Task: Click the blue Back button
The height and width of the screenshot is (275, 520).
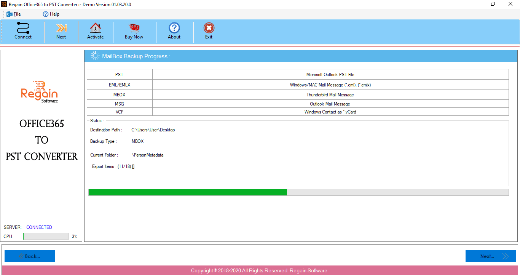Action: (30, 256)
